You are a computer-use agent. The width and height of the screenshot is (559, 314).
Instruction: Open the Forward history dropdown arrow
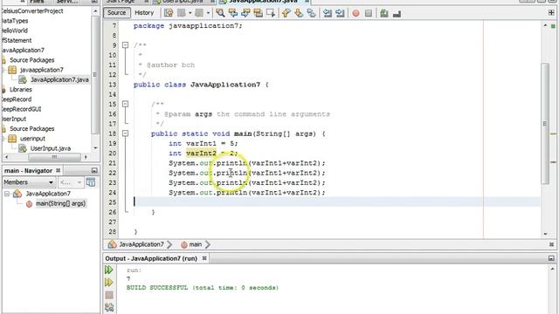pos(208,13)
